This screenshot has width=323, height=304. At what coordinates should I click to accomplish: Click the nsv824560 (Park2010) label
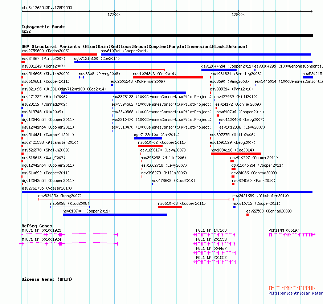pyautogui.click(x=254, y=181)
